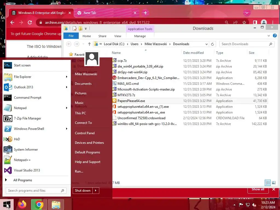Screen dimensions: 280x210
Task: Click the Shut down button
Action: pos(83,191)
